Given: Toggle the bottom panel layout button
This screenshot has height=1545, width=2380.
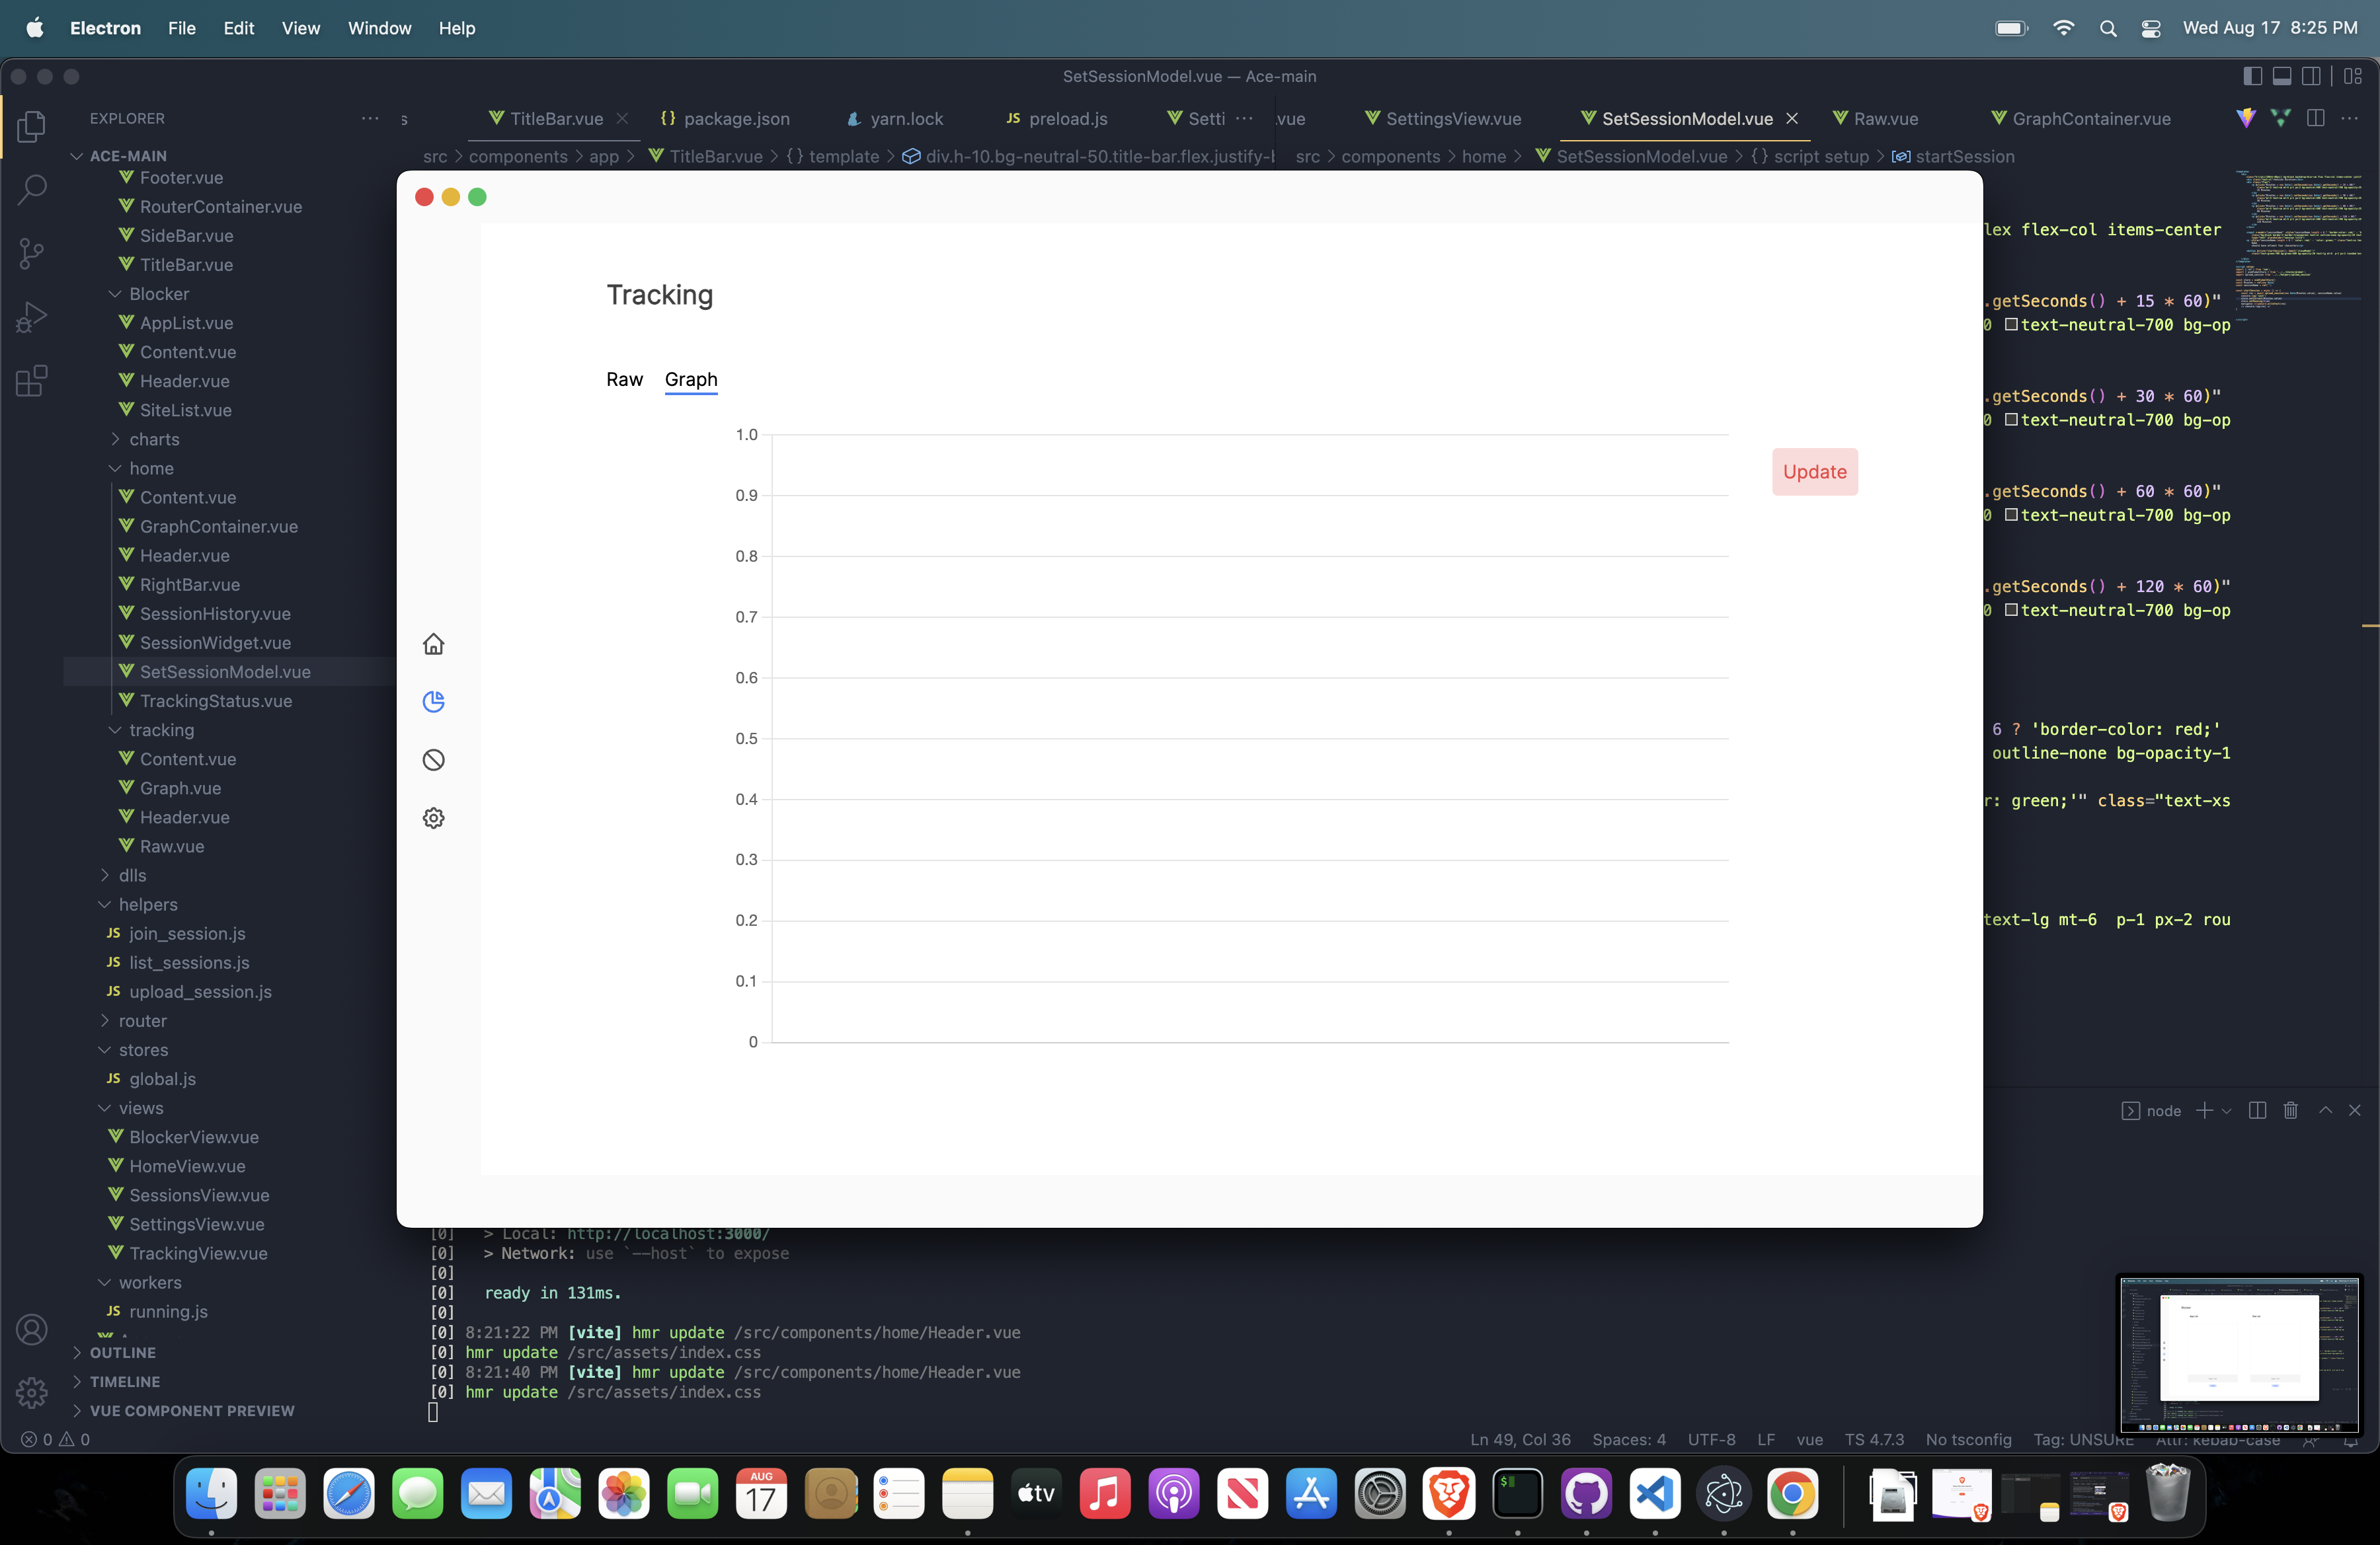Looking at the screenshot, I should point(2282,76).
